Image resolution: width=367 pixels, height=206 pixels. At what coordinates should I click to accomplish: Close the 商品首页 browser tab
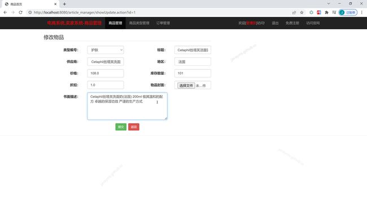(55, 4)
